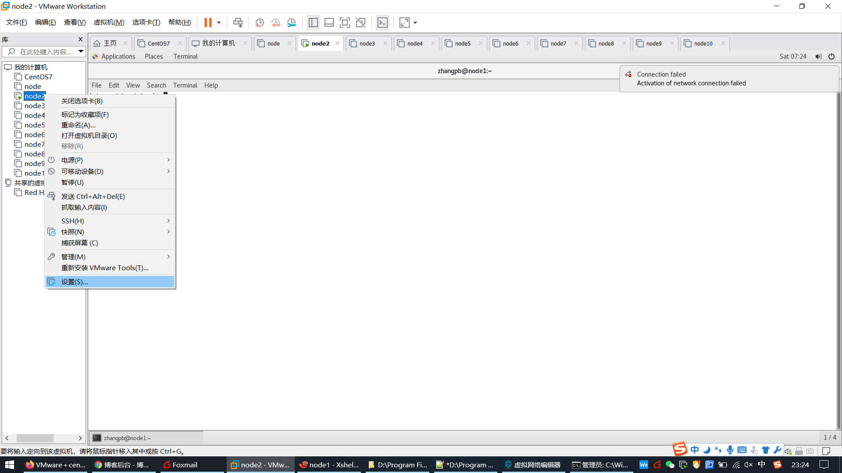This screenshot has height=473, width=842.
Task: Click the Unity mode toolbar icon
Action: (x=360, y=23)
